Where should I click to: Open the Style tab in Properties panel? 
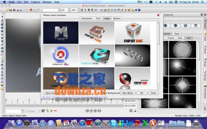click(177, 34)
